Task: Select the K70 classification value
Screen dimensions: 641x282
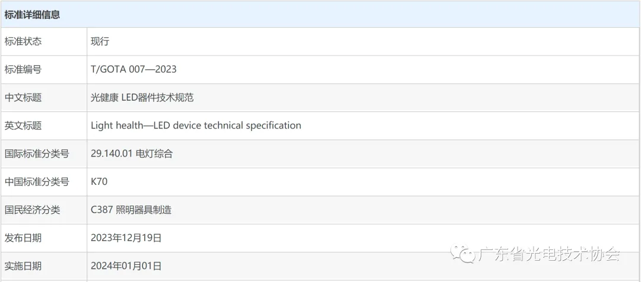Action: pyautogui.click(x=99, y=182)
